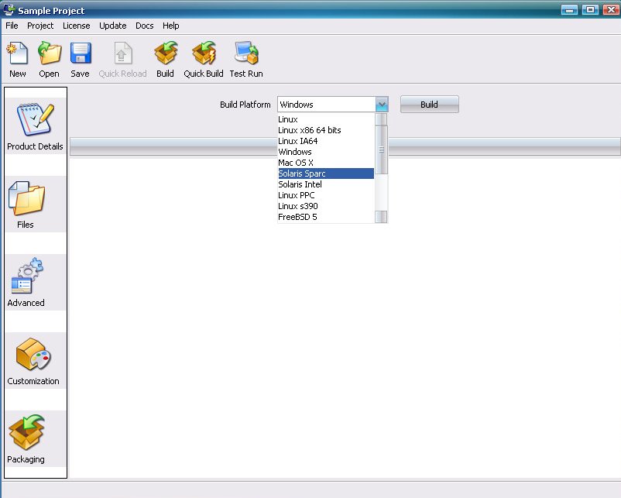
Task: Click the Save floppy disk icon
Action: (x=81, y=53)
